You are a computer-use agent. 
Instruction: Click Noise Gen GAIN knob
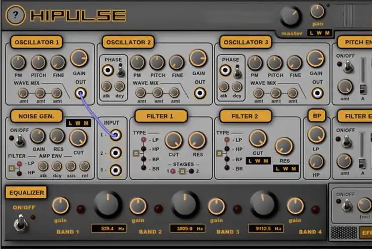coord(38,136)
